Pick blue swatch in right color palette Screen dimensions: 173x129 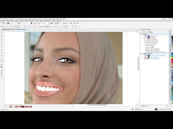(x=172, y=53)
